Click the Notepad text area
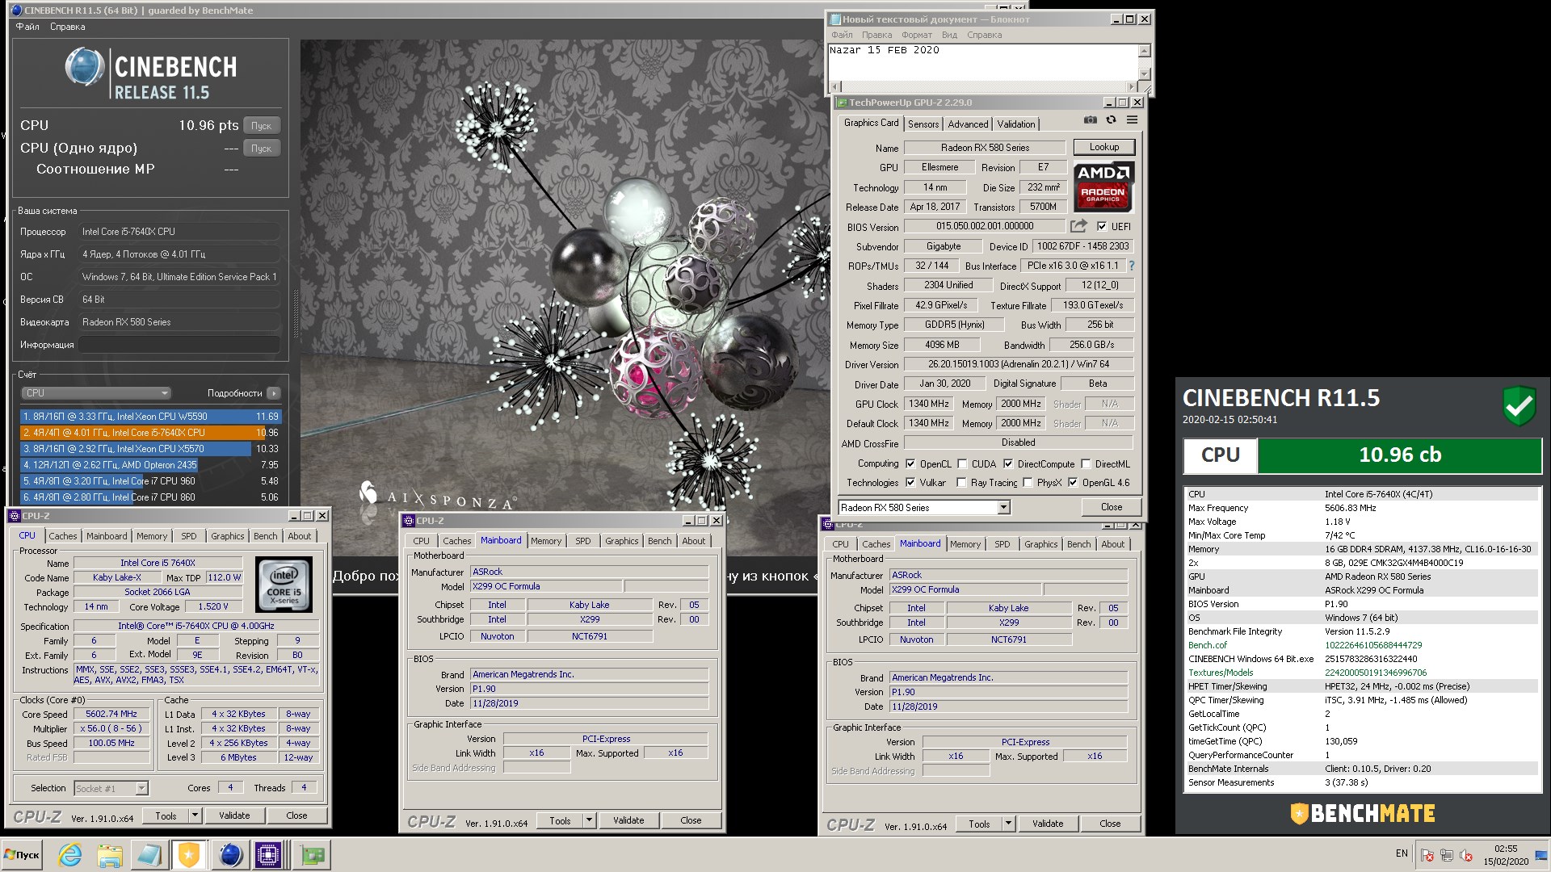Screen dimensions: 1551x872 click(983, 62)
